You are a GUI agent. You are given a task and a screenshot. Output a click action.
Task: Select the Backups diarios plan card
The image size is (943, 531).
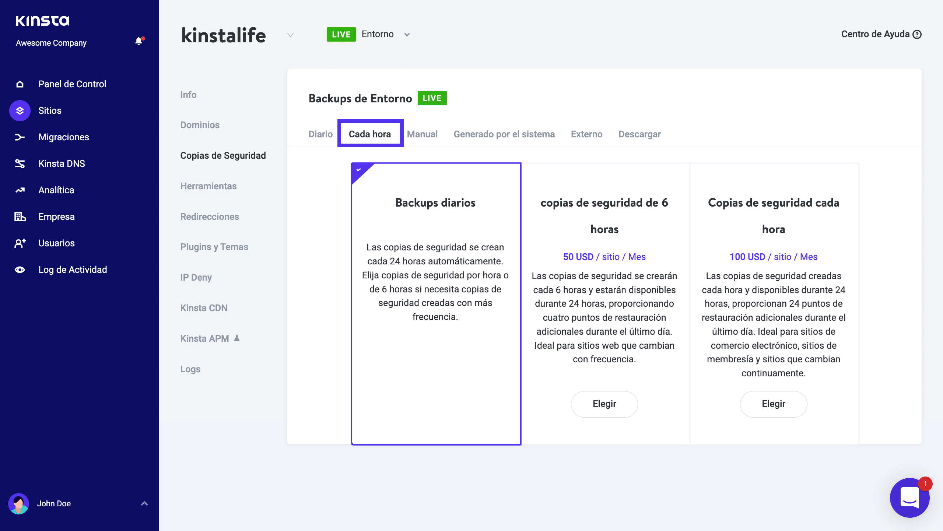436,303
